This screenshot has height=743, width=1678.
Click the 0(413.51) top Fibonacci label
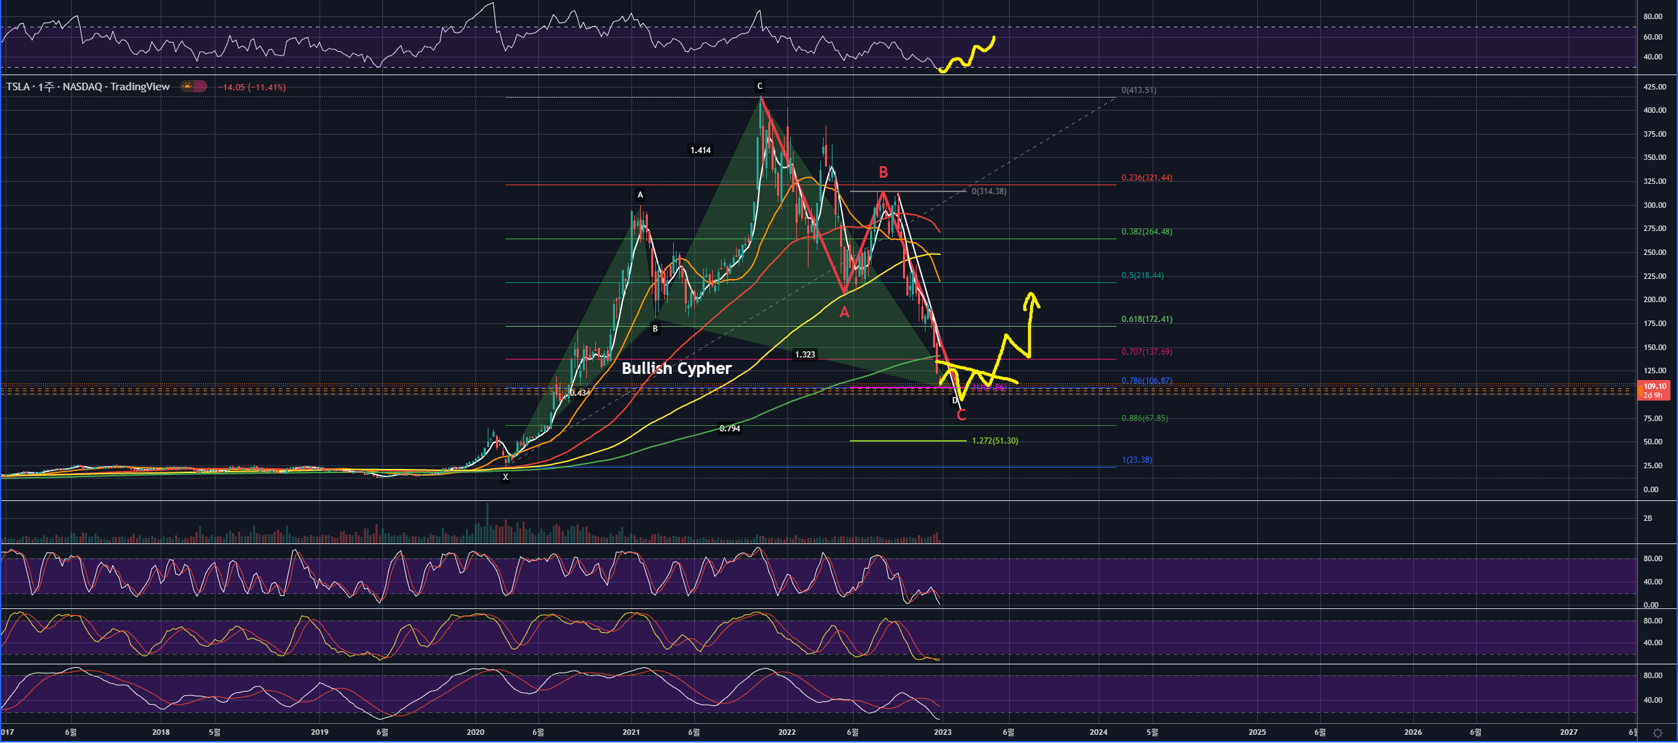pos(1139,90)
